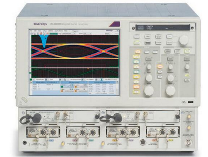Select the Mask (Main: C5) tab

point(46,82)
